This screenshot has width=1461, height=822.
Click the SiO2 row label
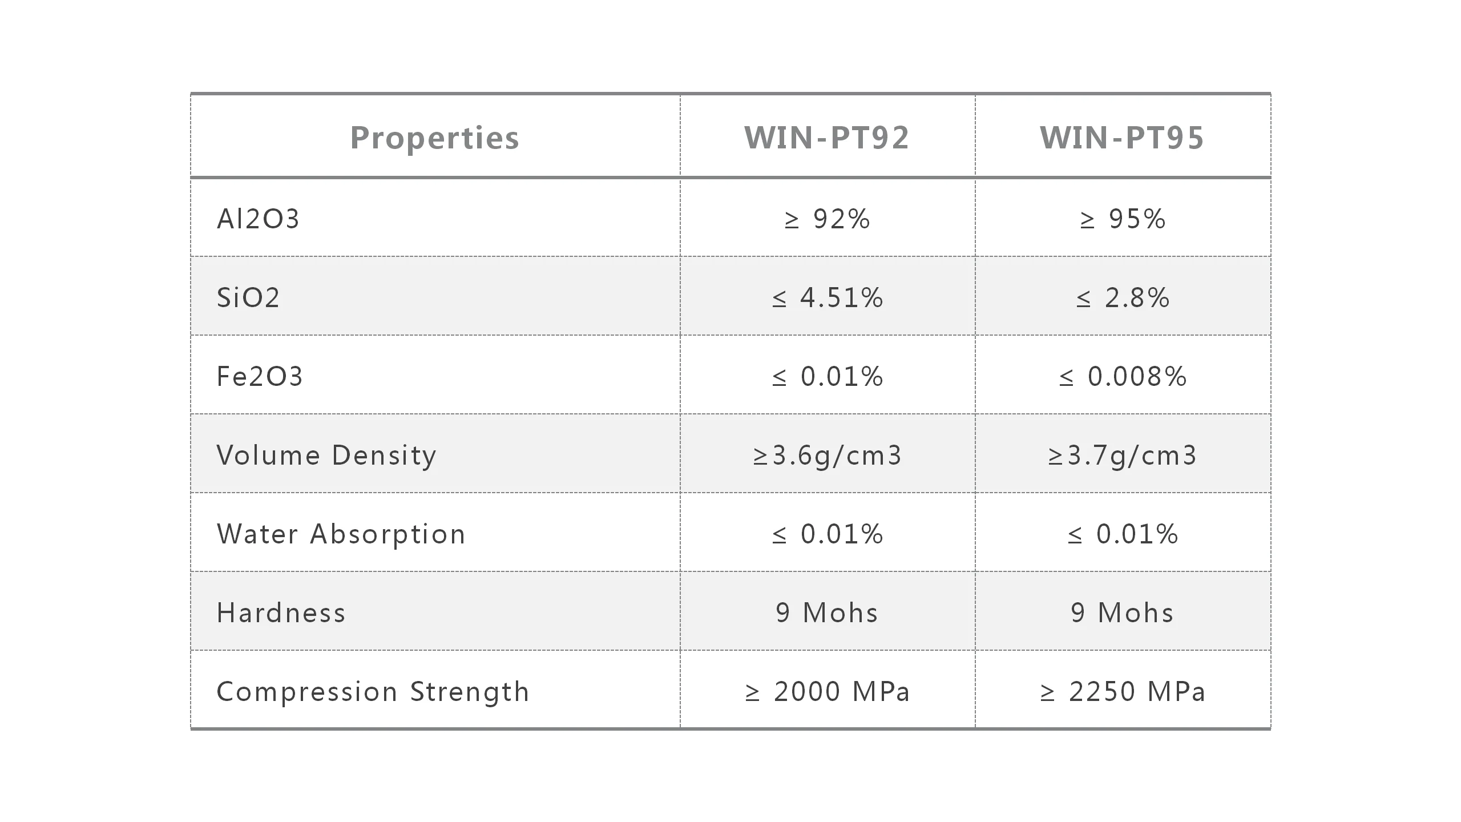click(248, 298)
